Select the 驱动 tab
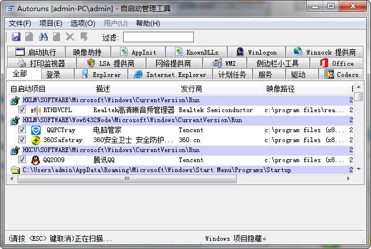This screenshot has width=371, height=249. (302, 75)
